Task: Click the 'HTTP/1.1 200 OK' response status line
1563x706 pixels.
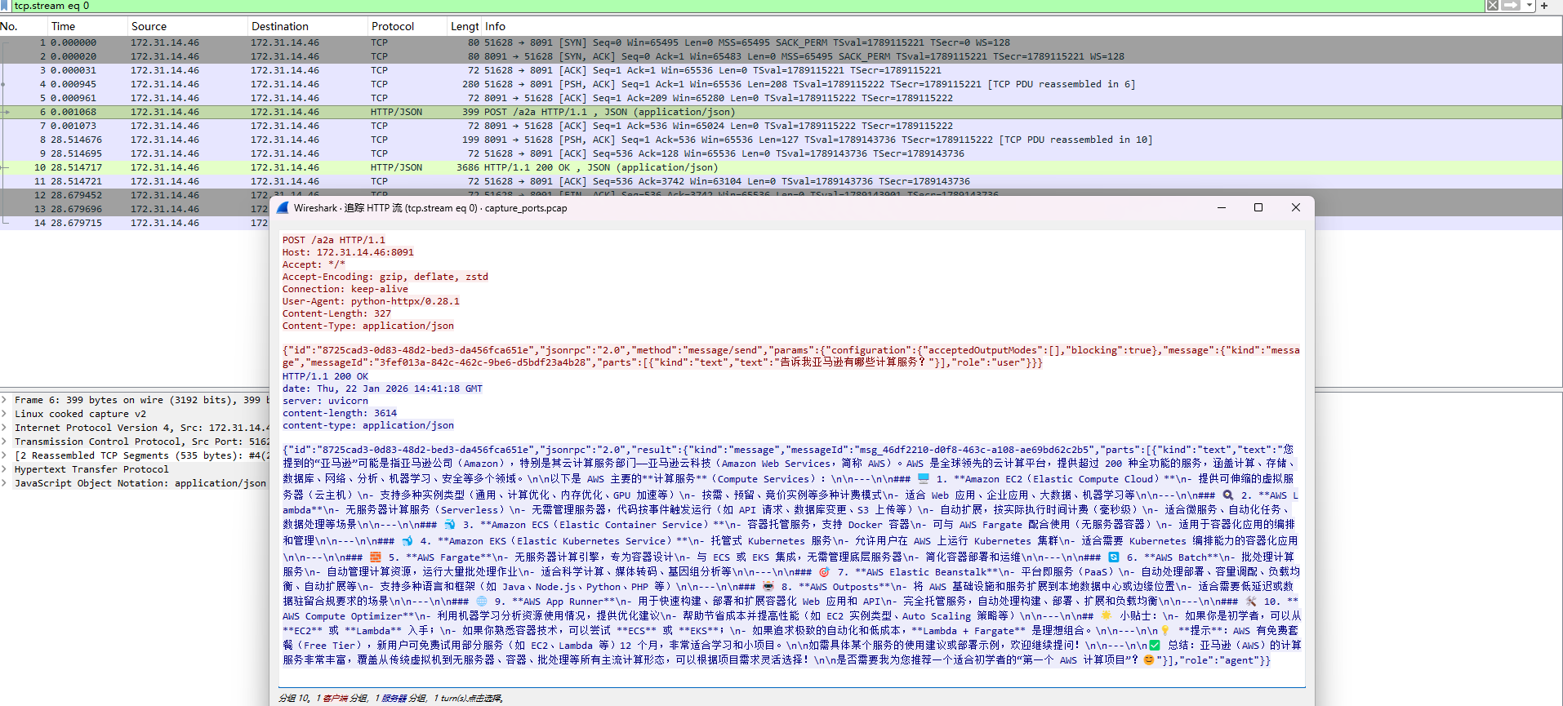Action: (325, 376)
